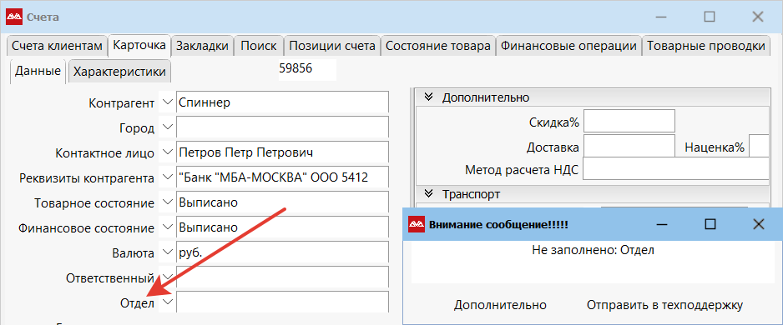Screen dimensions: 783x325
Task: Click the Валюта field with руб.
Action: click(282, 252)
